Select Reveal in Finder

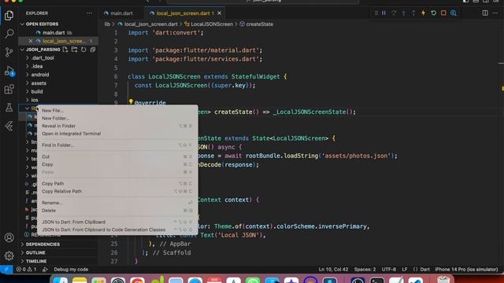(117, 126)
